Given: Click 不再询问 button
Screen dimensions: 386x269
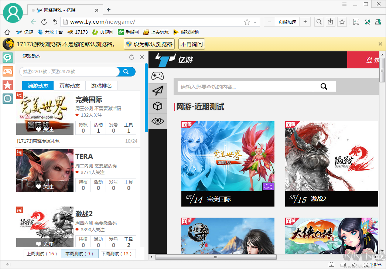Looking at the screenshot, I should coord(192,44).
